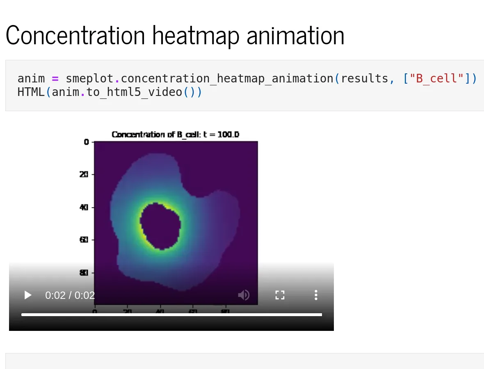Click the HTML(anim.to_html5_video()) code line
The height and width of the screenshot is (369, 484).
click(110, 92)
